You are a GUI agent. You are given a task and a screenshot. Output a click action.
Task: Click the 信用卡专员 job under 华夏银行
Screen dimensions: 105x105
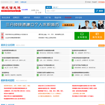(x=43, y=75)
